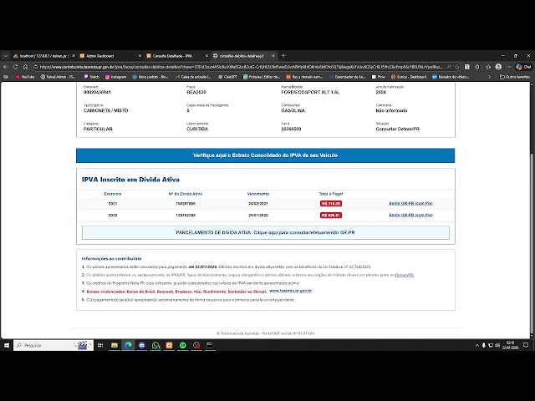
Task: Open the Twitch bookmark
Action: pyautogui.click(x=91, y=77)
